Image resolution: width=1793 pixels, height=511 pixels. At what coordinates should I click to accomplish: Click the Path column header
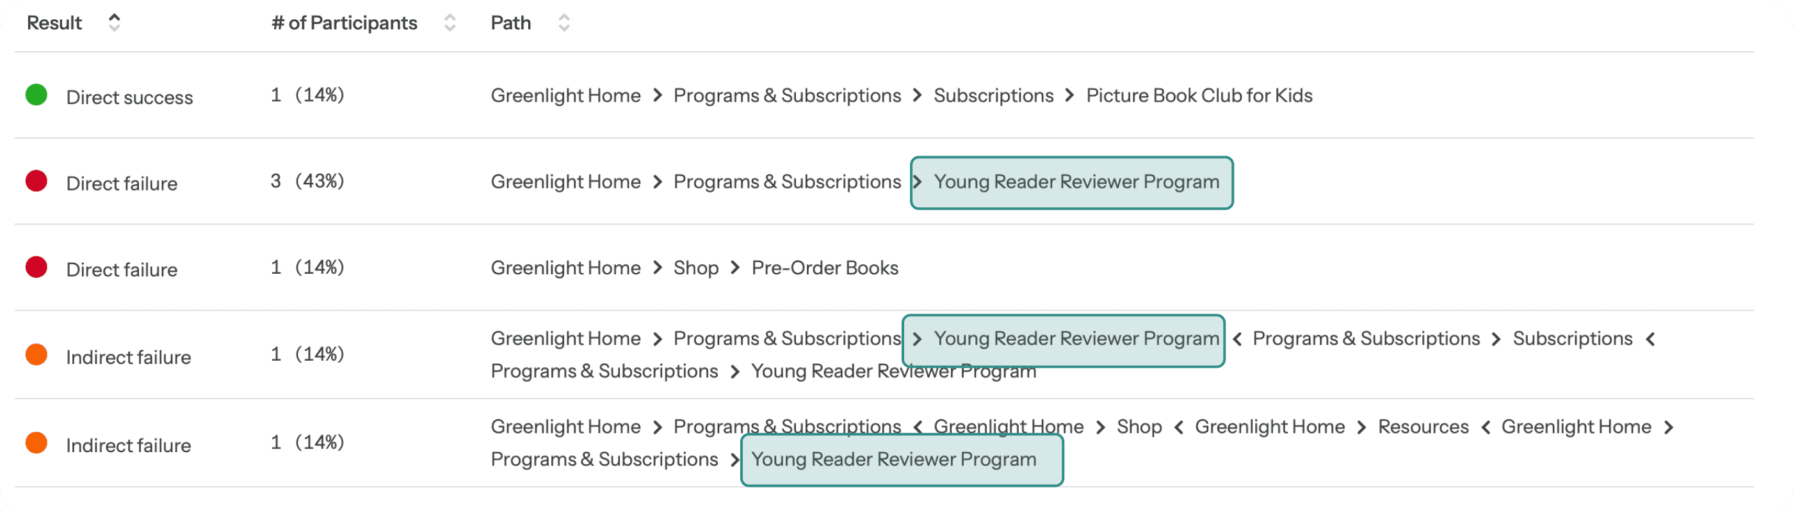click(x=511, y=22)
